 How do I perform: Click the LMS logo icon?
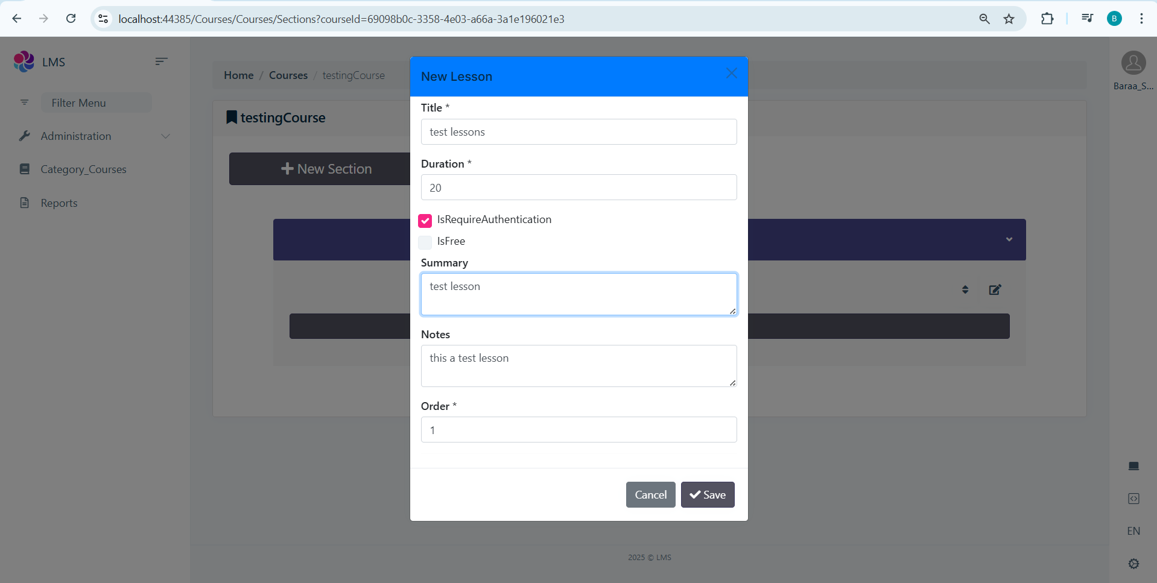point(24,61)
